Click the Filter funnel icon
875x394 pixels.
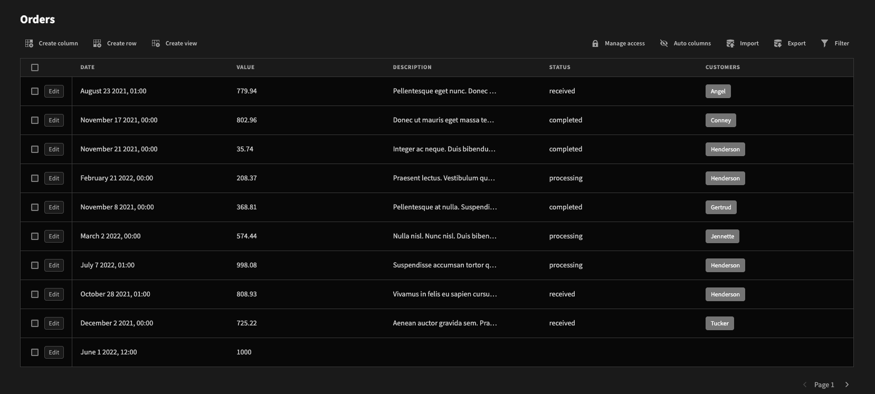[x=825, y=43]
